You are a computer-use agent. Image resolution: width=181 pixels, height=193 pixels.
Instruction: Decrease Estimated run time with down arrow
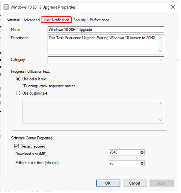[x=142, y=165]
